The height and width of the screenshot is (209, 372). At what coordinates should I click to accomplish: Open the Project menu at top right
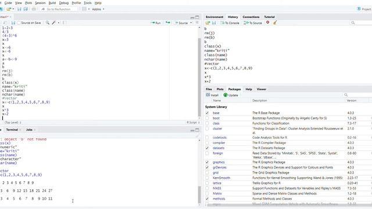364,9
